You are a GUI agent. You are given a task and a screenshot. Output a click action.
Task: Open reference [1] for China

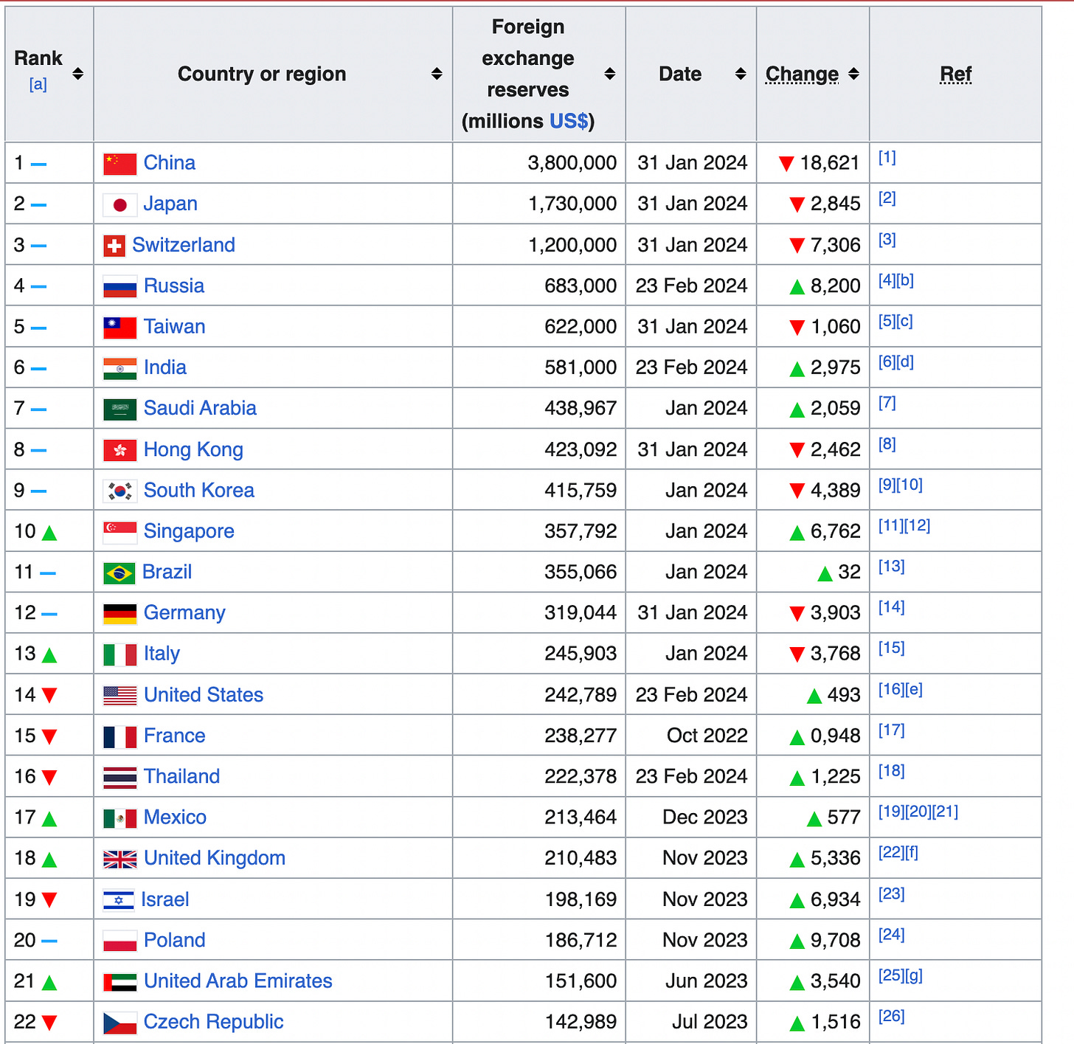pos(887,157)
